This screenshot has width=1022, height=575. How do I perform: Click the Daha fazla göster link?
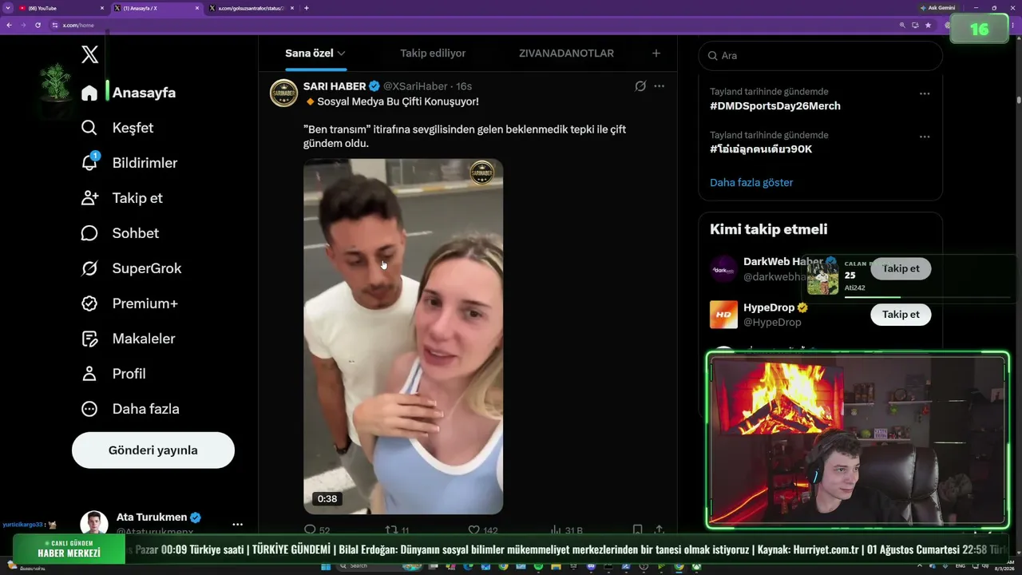point(751,183)
